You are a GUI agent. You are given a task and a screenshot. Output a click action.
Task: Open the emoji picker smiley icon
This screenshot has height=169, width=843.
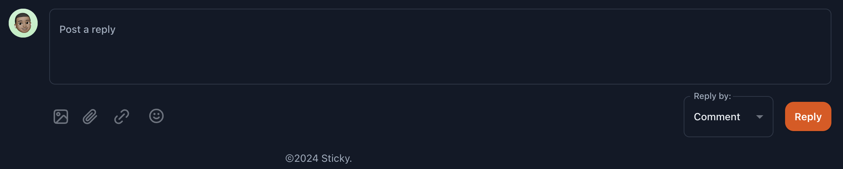[156, 116]
